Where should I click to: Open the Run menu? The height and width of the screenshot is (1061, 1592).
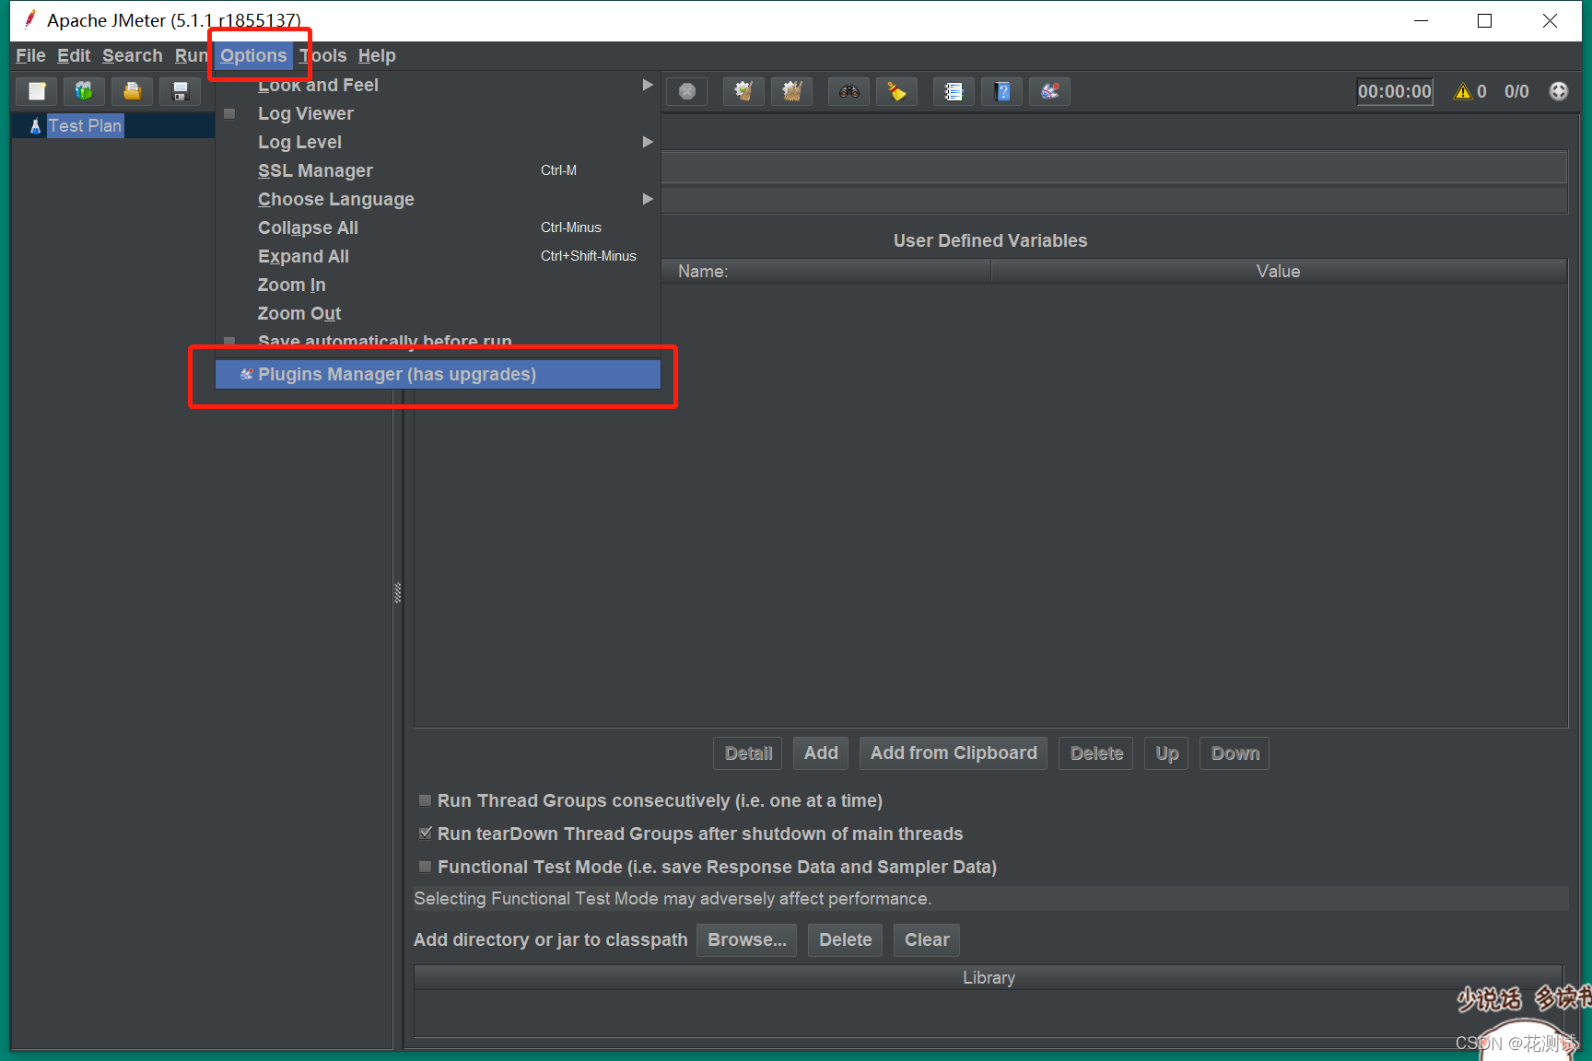point(191,55)
